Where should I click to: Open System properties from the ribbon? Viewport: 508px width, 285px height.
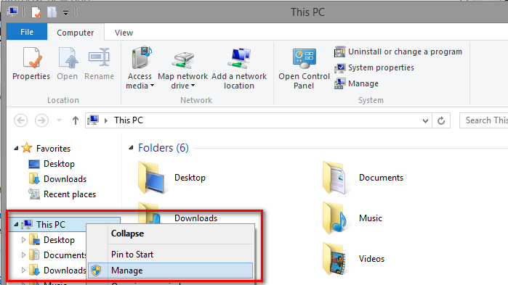tap(374, 67)
